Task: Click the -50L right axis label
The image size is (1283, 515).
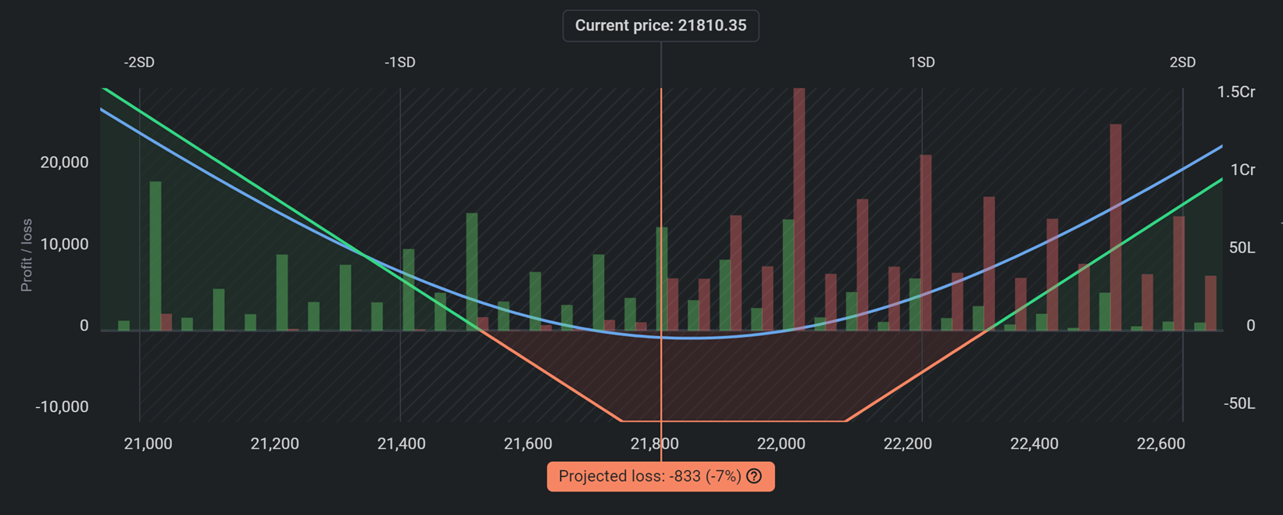Action: pyautogui.click(x=1239, y=404)
